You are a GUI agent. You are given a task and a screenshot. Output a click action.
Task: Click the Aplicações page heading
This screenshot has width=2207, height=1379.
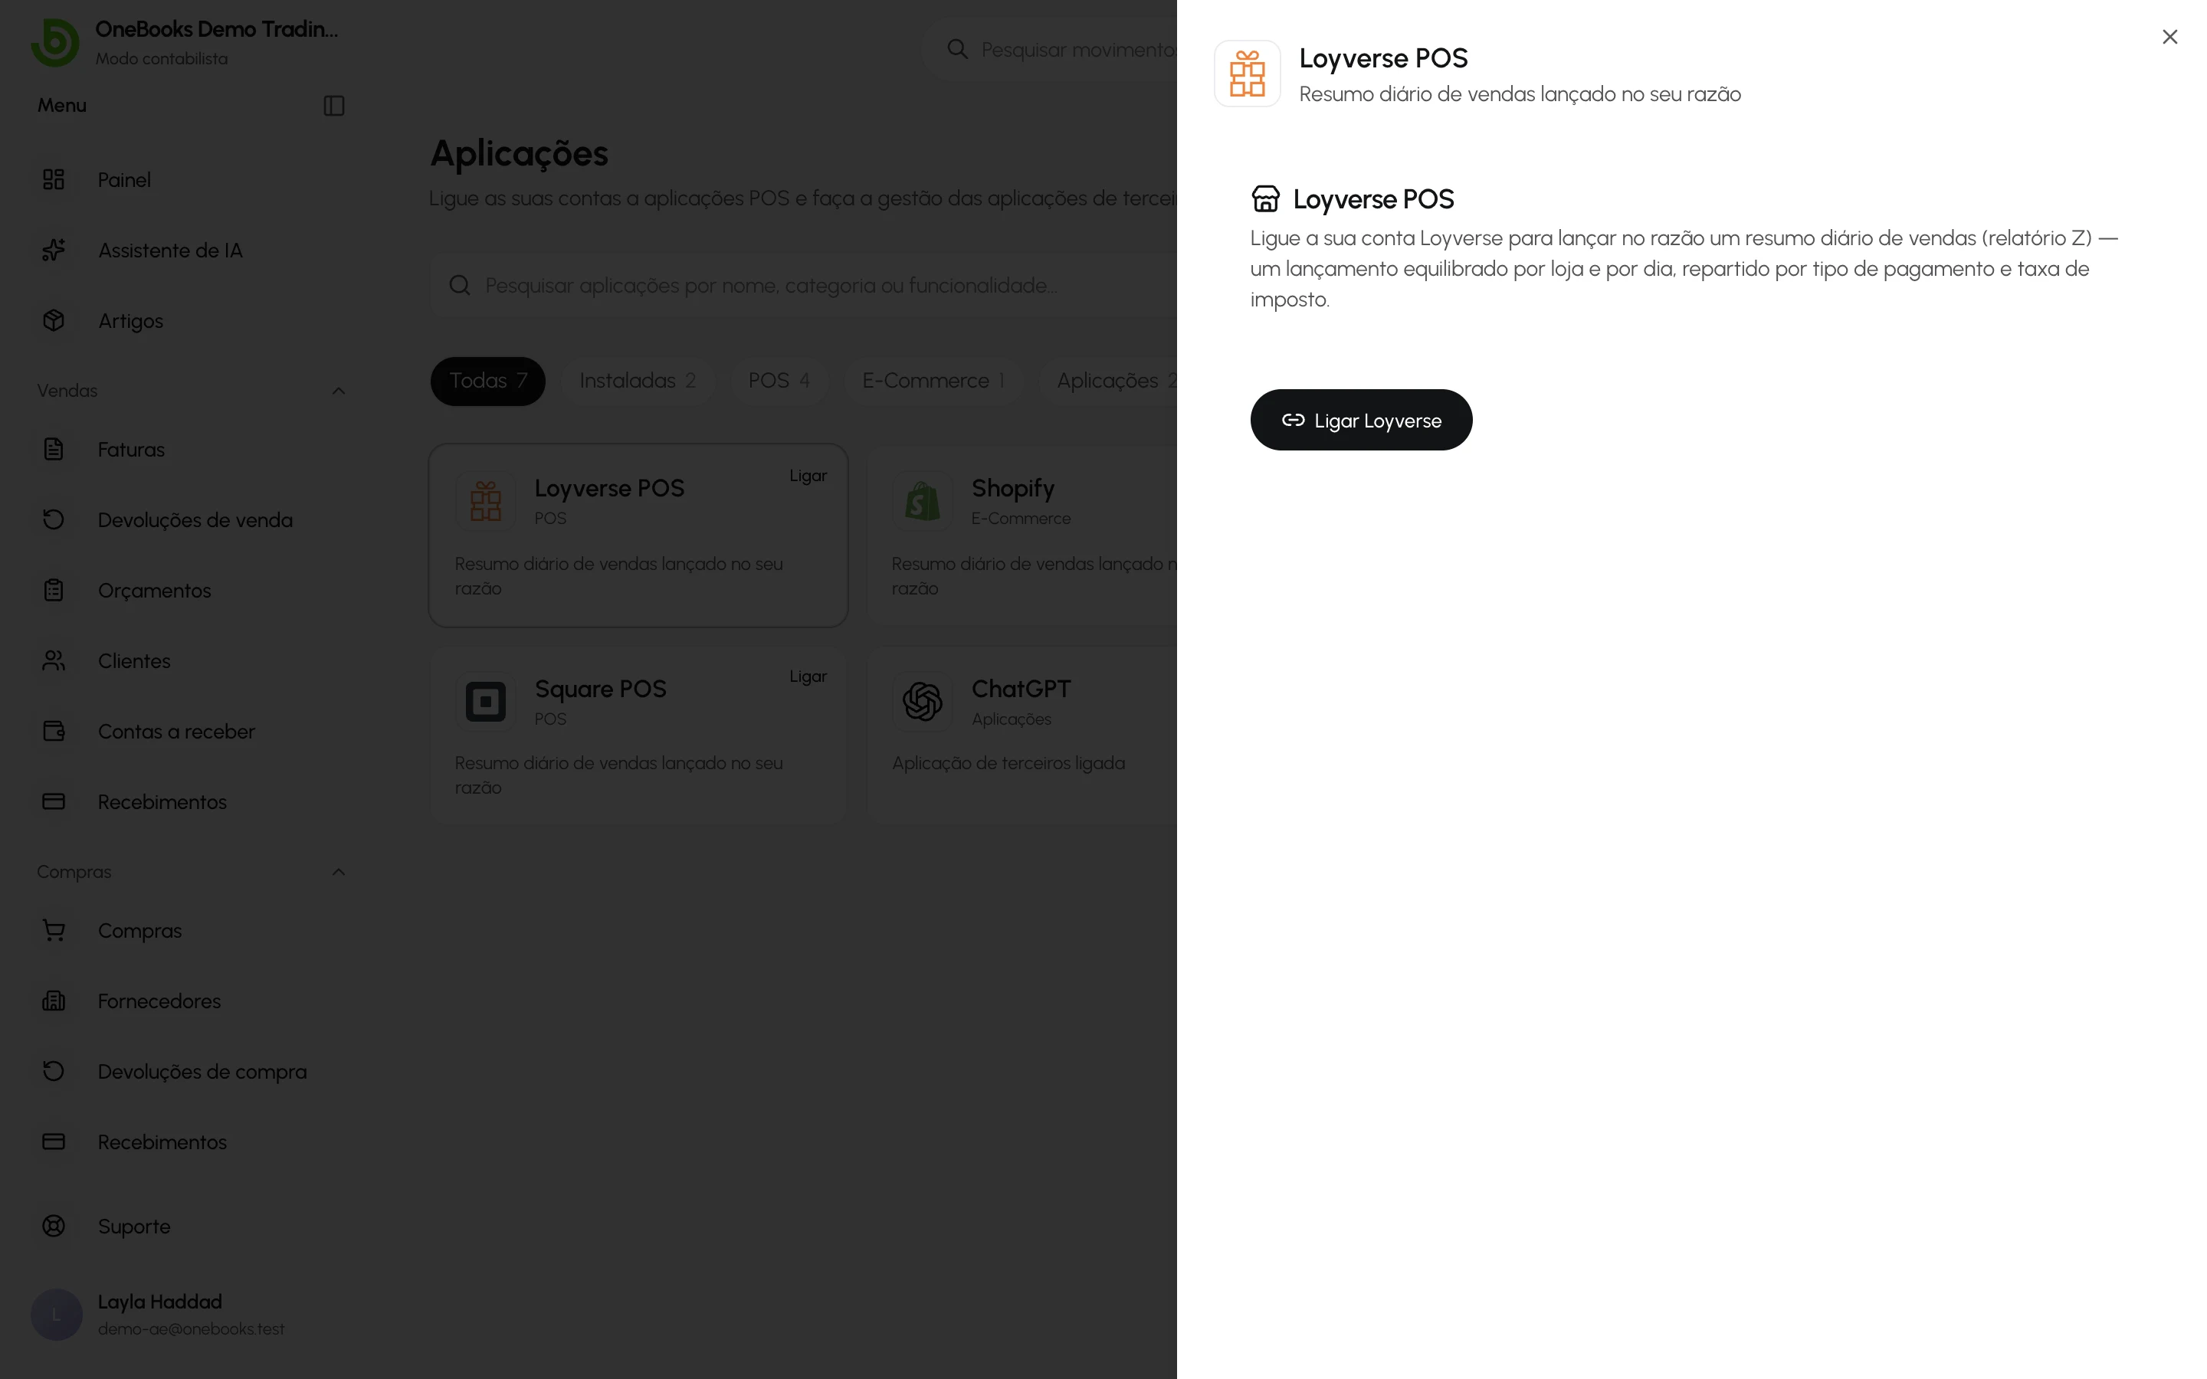coord(519,153)
